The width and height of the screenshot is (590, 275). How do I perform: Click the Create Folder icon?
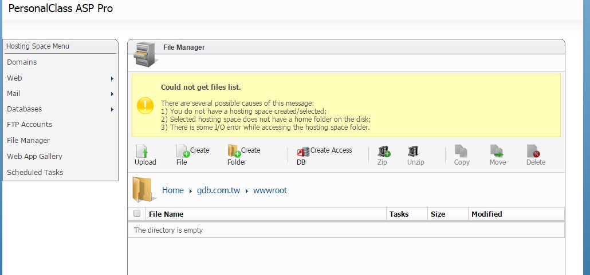[x=234, y=150]
